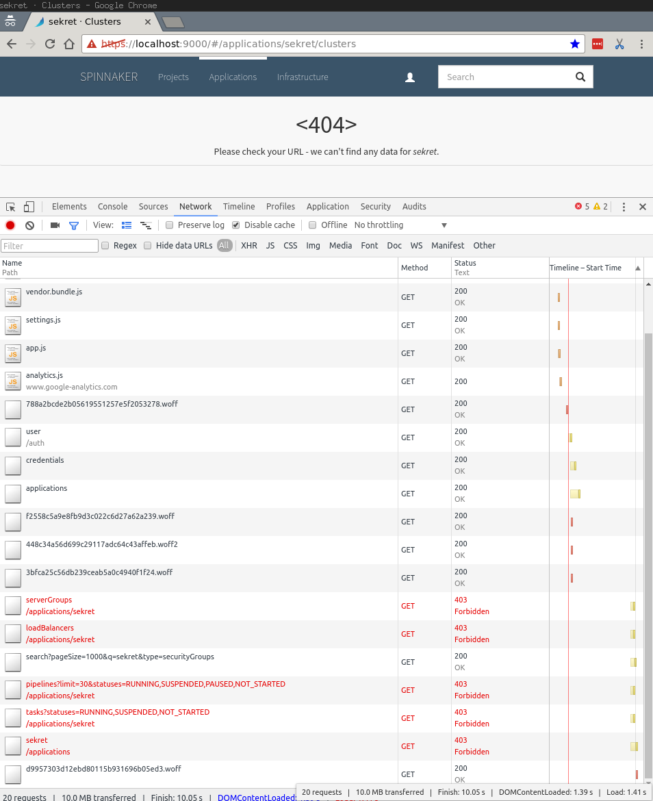Screen dimensions: 653x801
Task: Toggle the Offline checkbox
Action: pyautogui.click(x=313, y=225)
